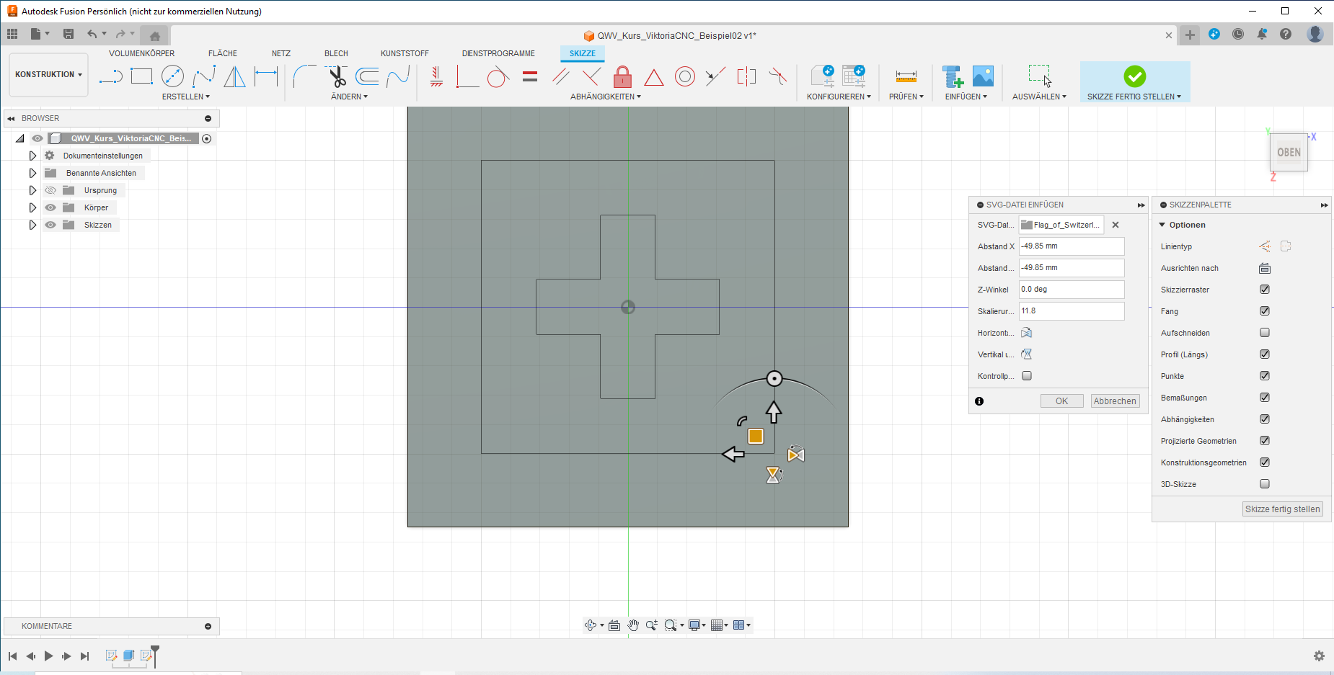The height and width of the screenshot is (675, 1334).
Task: Click OK in SVG insert dialog
Action: click(x=1061, y=401)
